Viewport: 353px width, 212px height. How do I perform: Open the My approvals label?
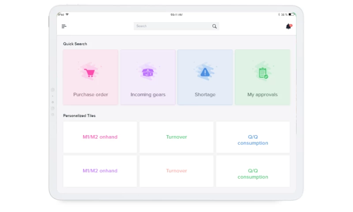(x=263, y=95)
